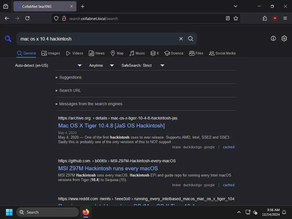Open github.com result URL breadcrumb
The width and height of the screenshot is (292, 219).
(x=117, y=161)
